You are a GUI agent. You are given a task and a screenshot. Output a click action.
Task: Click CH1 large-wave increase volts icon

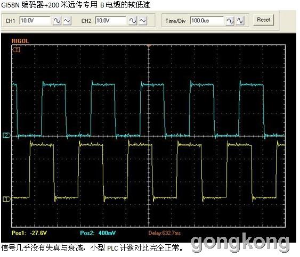[x=57, y=21]
